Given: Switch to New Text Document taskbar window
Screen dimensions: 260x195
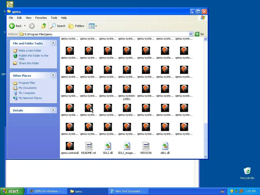Looking at the screenshot, I should 128,191.
